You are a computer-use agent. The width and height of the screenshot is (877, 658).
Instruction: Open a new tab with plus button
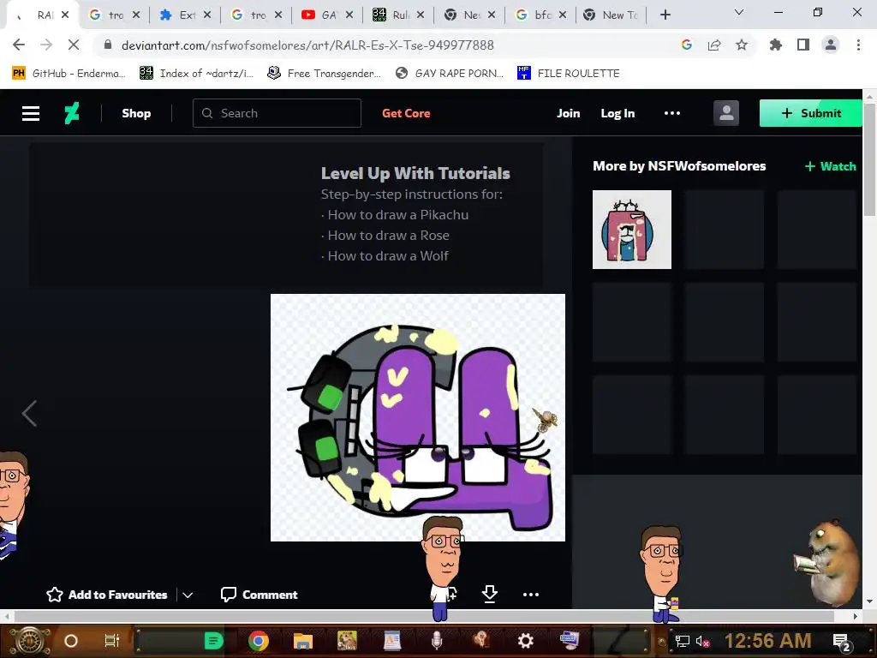[x=665, y=15]
